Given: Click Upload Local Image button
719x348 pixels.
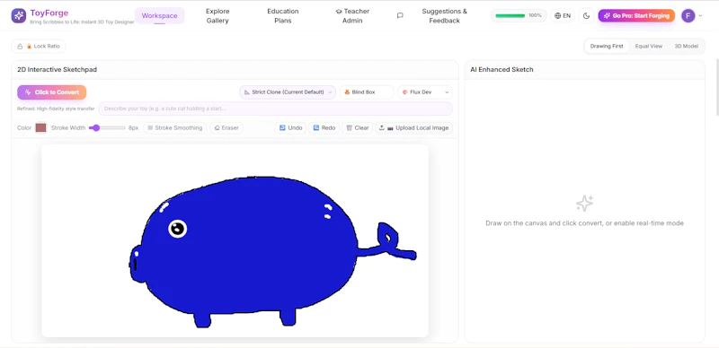Looking at the screenshot, I should point(414,127).
